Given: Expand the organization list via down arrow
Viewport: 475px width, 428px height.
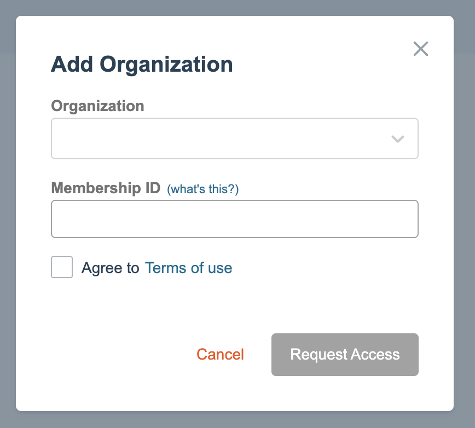Looking at the screenshot, I should click(398, 139).
